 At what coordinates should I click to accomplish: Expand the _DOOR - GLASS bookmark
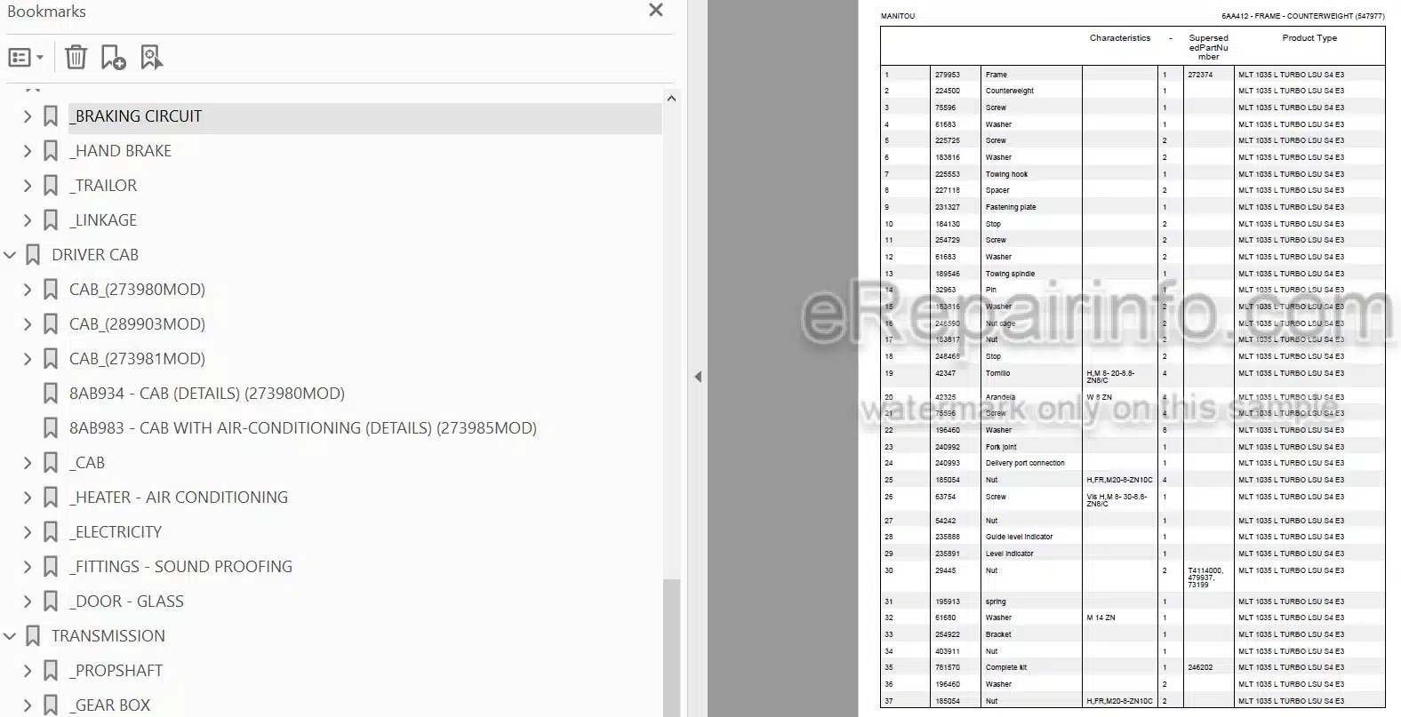click(x=27, y=601)
